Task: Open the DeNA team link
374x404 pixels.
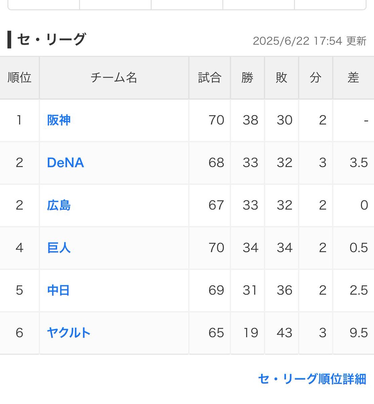Action: [66, 163]
